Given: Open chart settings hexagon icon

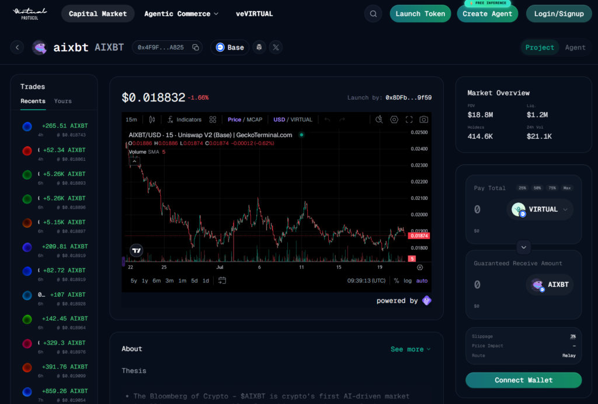Looking at the screenshot, I should [394, 120].
